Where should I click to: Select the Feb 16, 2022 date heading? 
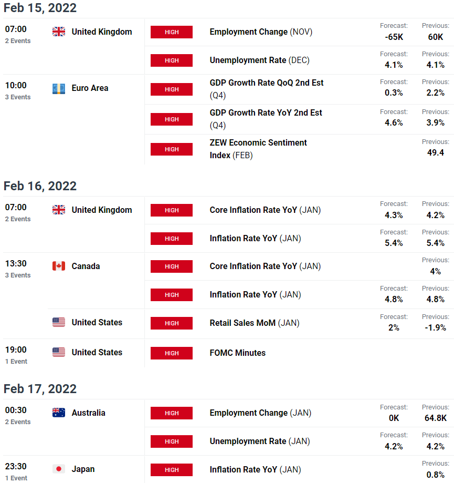point(40,186)
